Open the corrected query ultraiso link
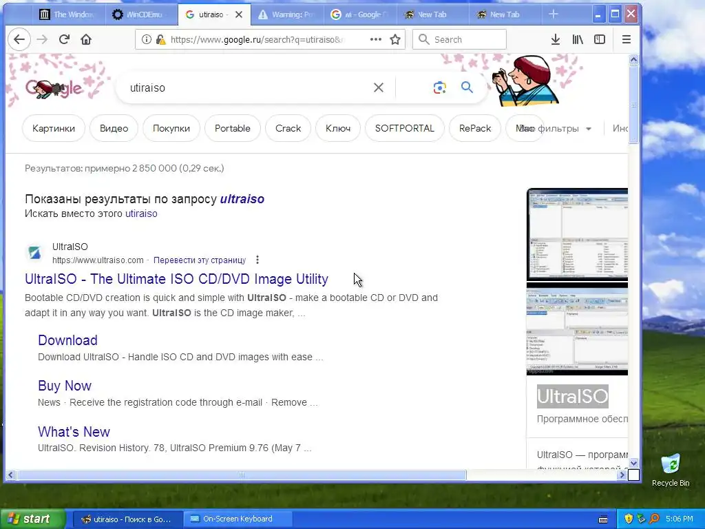This screenshot has height=529, width=705. click(x=242, y=199)
